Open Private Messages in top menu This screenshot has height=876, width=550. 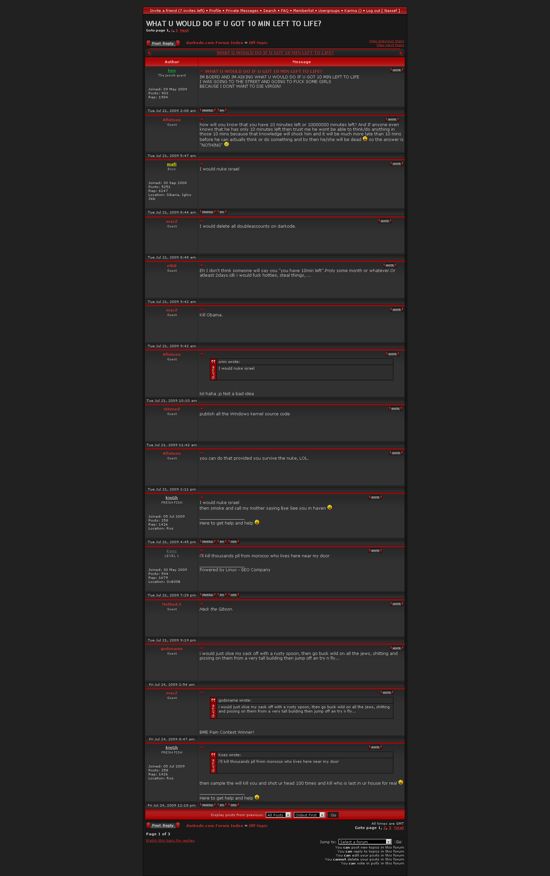tap(242, 11)
